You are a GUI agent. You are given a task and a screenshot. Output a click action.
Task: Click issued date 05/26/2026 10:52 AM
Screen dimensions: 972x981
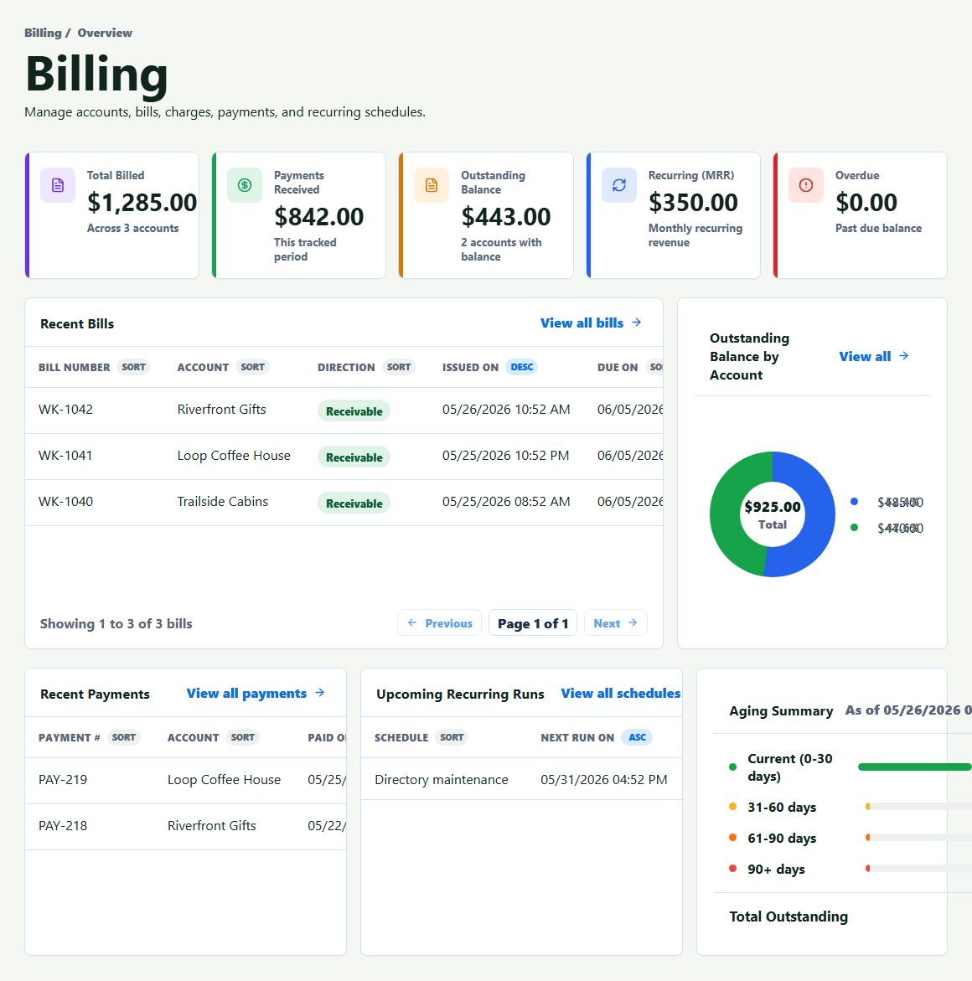(506, 409)
